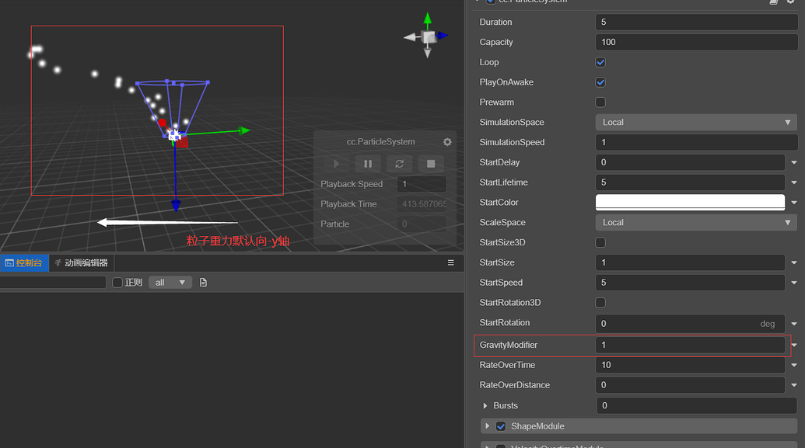The width and height of the screenshot is (805, 448).
Task: Stop the particle system preview
Action: [x=431, y=164]
